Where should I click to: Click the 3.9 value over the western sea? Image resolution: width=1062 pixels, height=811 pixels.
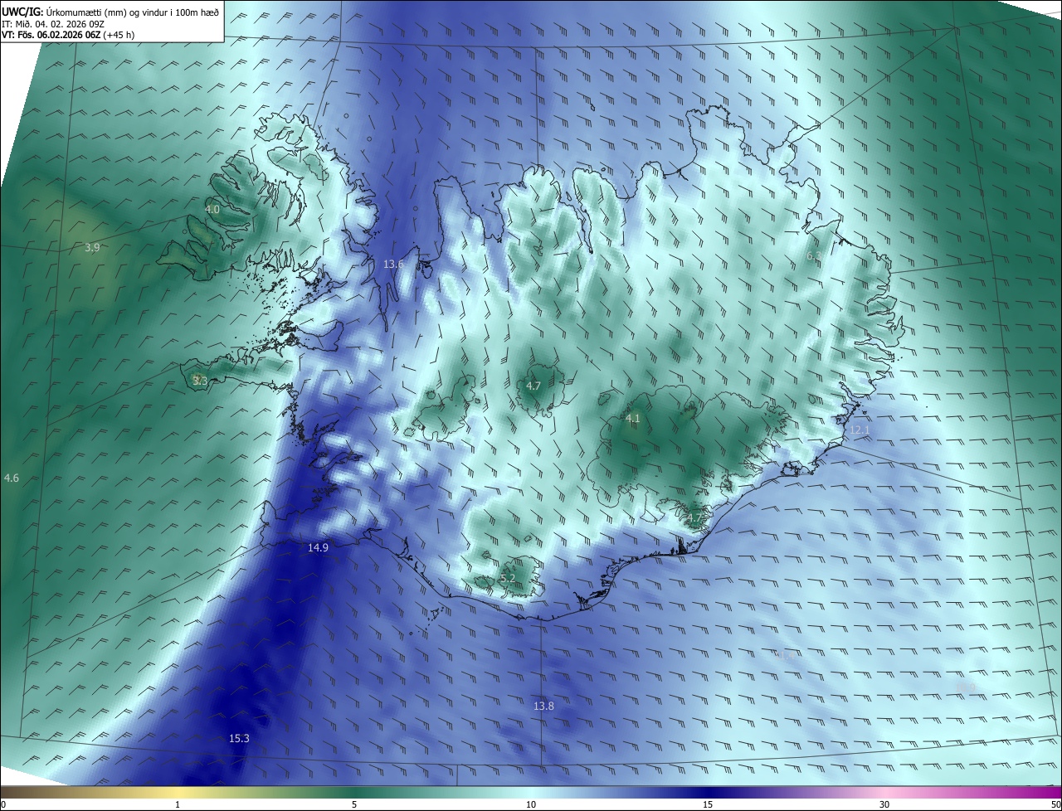[92, 247]
